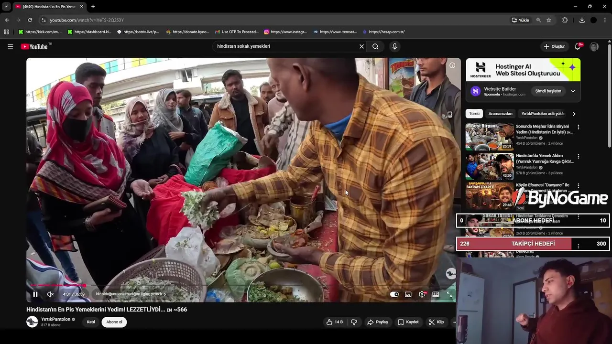
Task: Select the Tümü filter chip
Action: point(474,114)
